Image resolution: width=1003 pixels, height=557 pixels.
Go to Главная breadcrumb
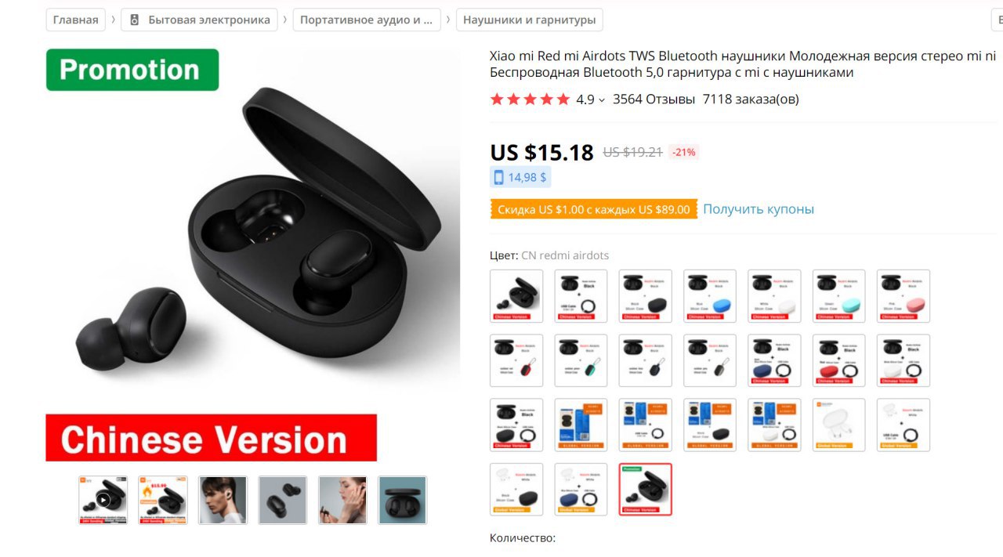(76, 20)
